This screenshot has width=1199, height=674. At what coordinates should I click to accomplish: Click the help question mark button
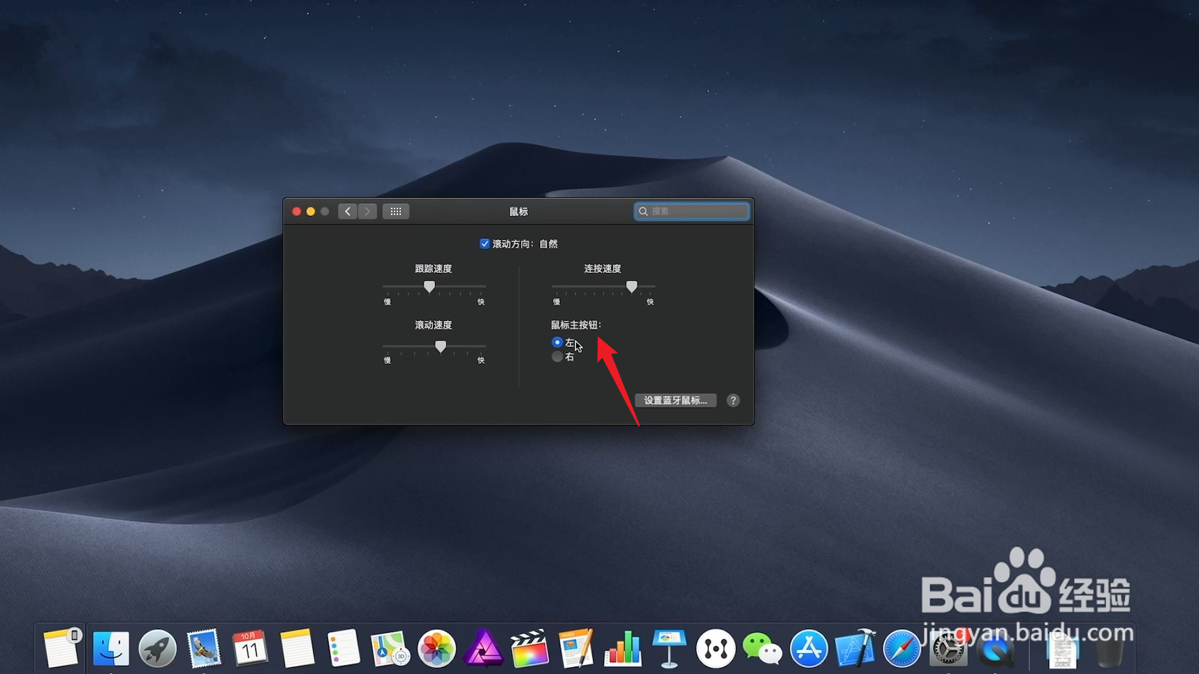(733, 400)
